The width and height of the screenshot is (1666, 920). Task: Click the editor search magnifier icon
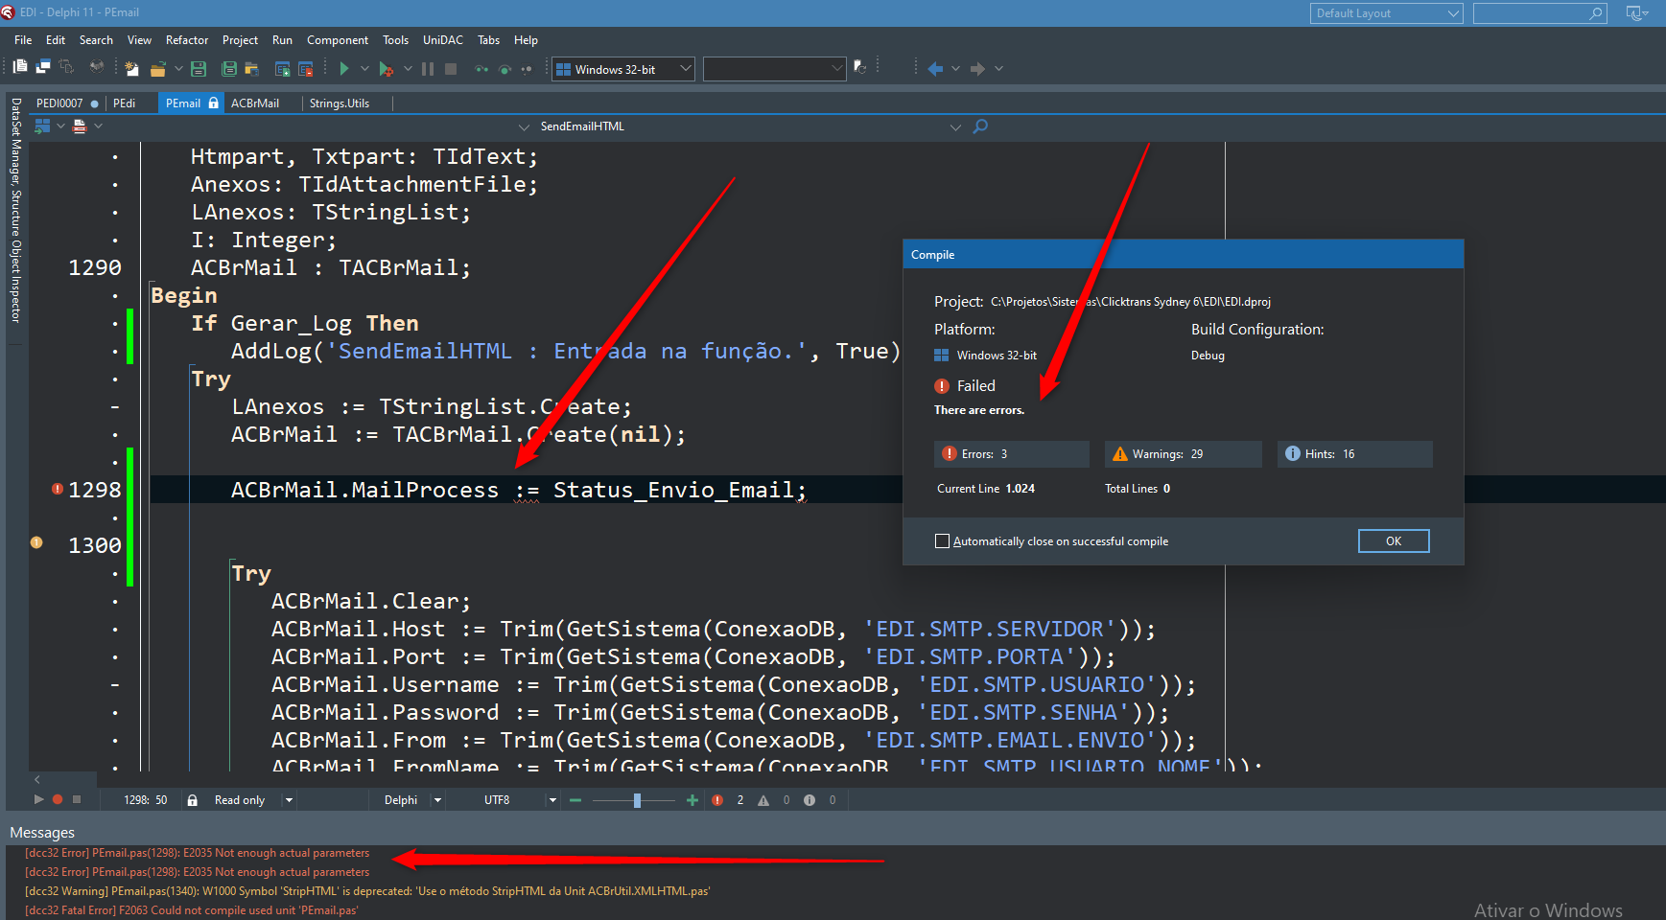tap(980, 126)
